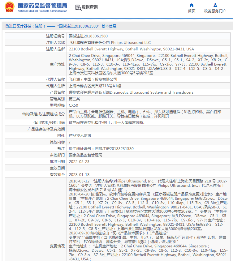The width and height of the screenshot is (233, 261).
Task: Select management class value 第三类
Action: (x=75, y=99)
